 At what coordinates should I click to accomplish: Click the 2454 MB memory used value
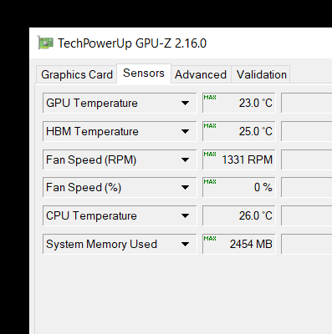click(251, 244)
